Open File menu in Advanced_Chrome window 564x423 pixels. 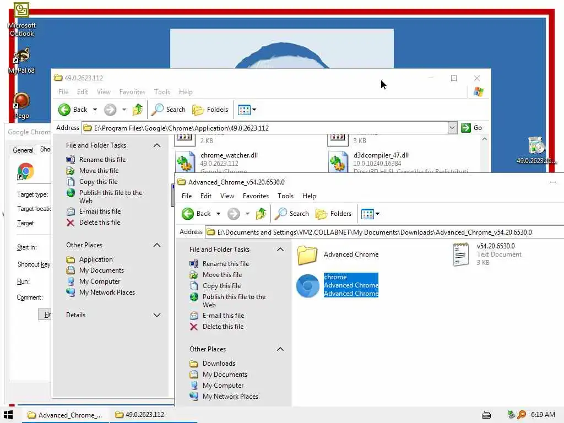(x=187, y=196)
